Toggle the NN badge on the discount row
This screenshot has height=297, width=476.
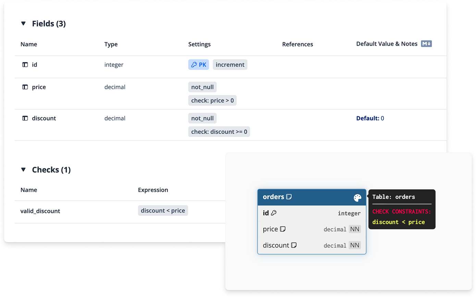coord(355,245)
